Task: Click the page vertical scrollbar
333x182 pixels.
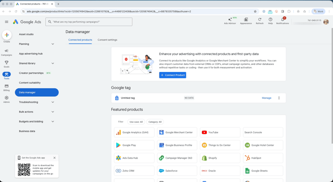Action: pyautogui.click(x=332, y=86)
